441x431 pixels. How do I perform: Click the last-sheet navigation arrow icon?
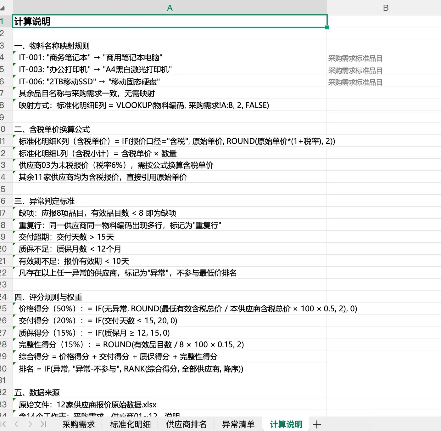(44, 424)
